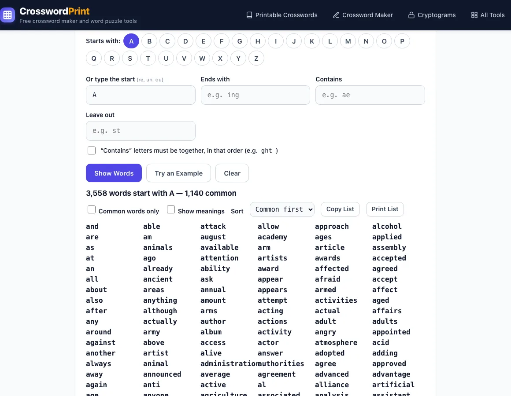This screenshot has width=511, height=396.
Task: Pick the letter P starting filter
Action: pyautogui.click(x=402, y=41)
